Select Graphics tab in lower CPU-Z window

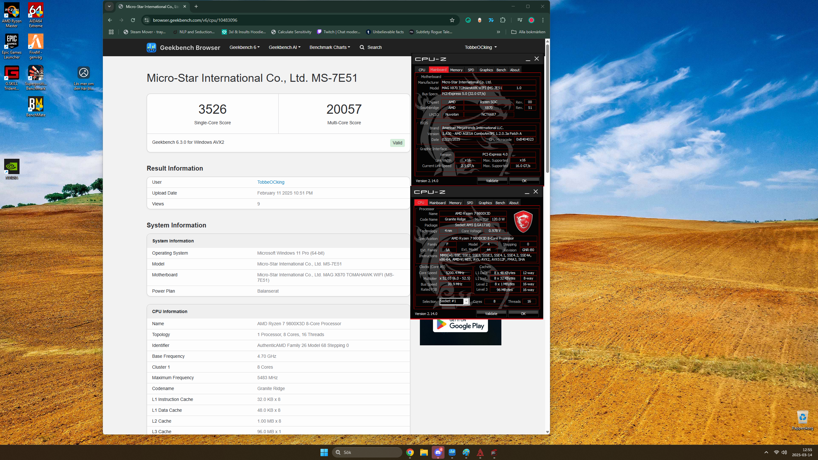pos(485,203)
